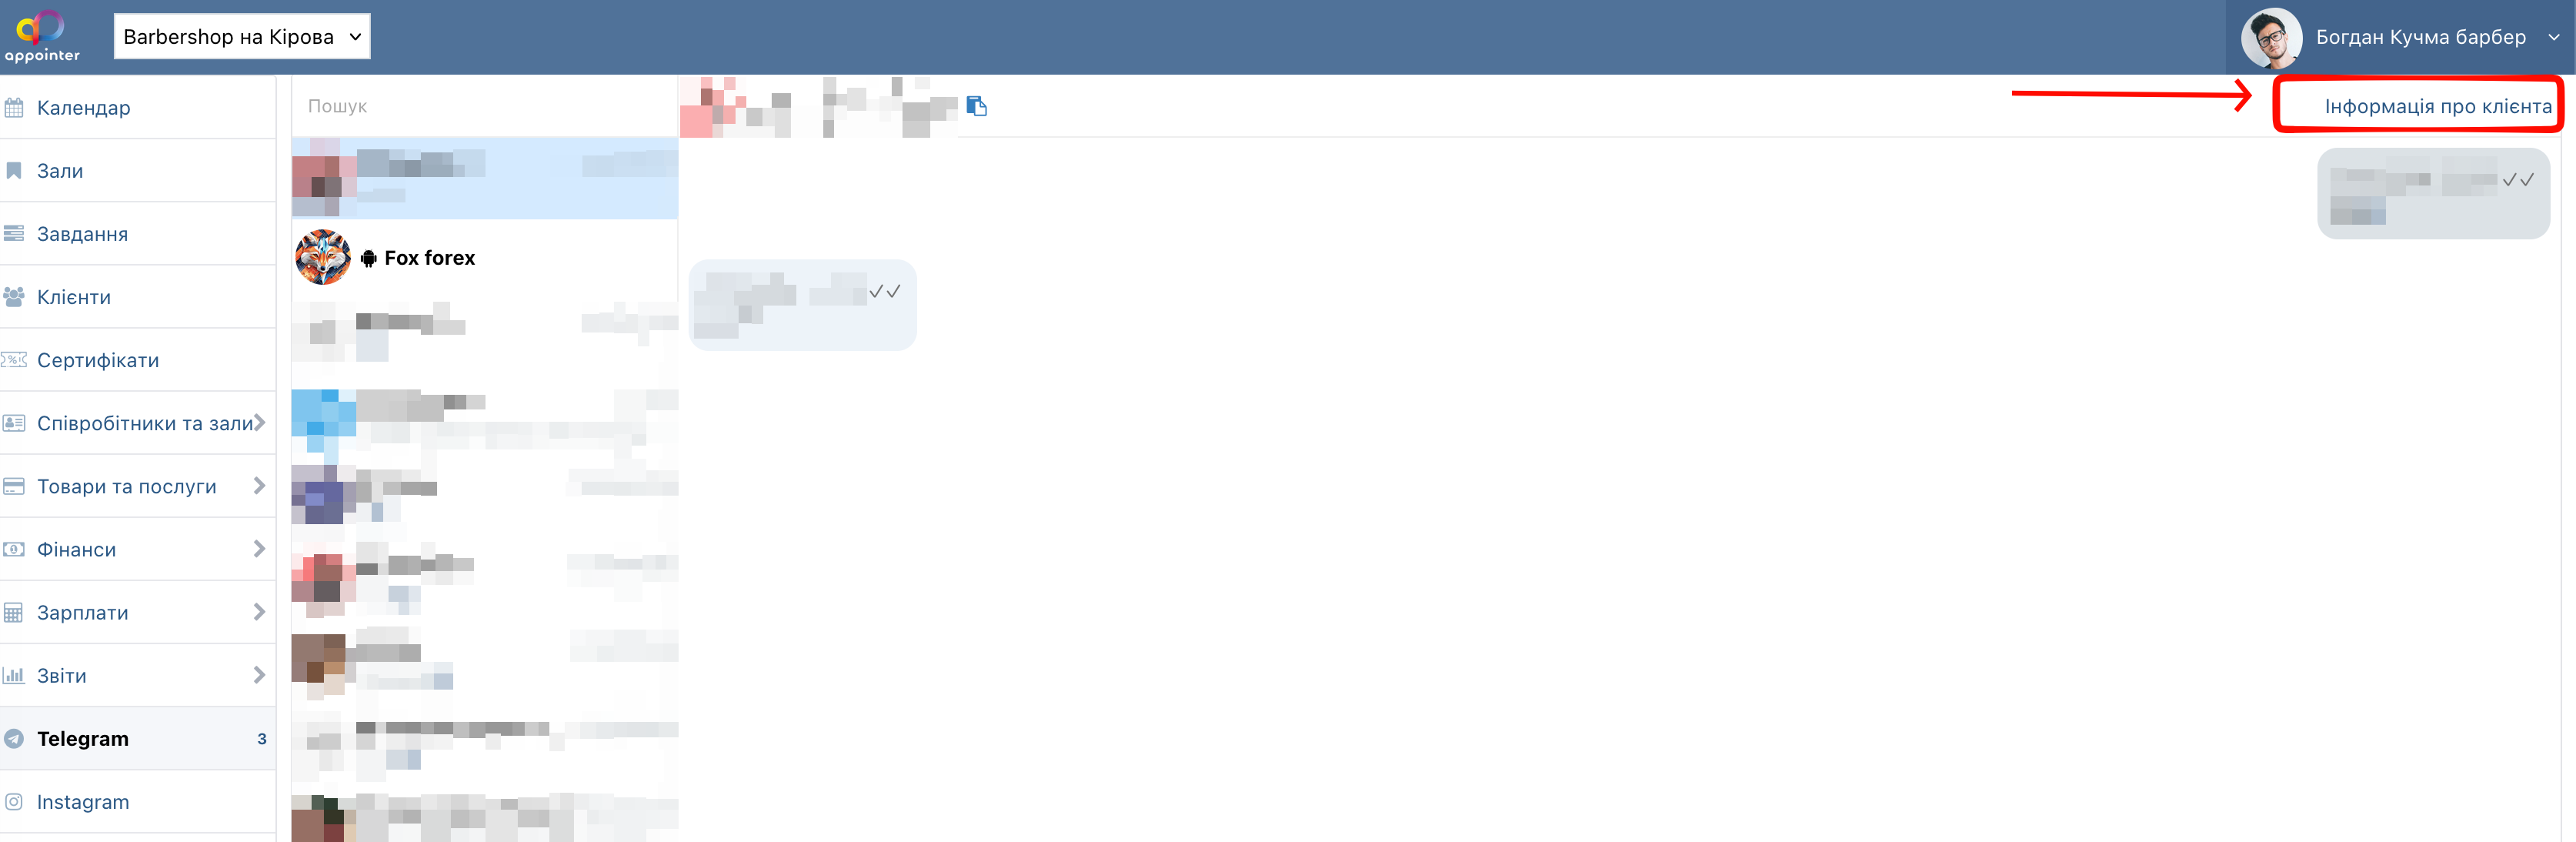Select the Зали bookmark icon
This screenshot has width=2576, height=842.
pos(14,171)
